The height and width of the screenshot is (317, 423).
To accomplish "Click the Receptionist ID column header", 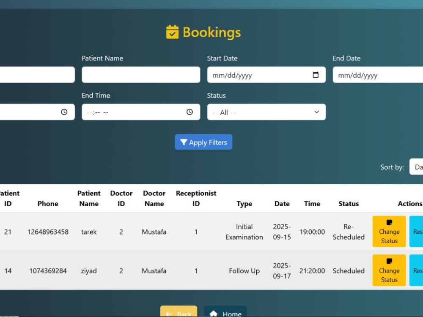I will (x=196, y=198).
